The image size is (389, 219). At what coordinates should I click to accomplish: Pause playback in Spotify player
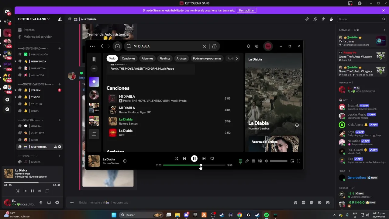pos(194,158)
